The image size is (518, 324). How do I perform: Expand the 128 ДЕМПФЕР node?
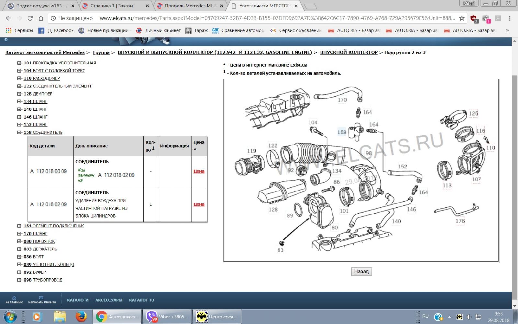tap(19, 94)
